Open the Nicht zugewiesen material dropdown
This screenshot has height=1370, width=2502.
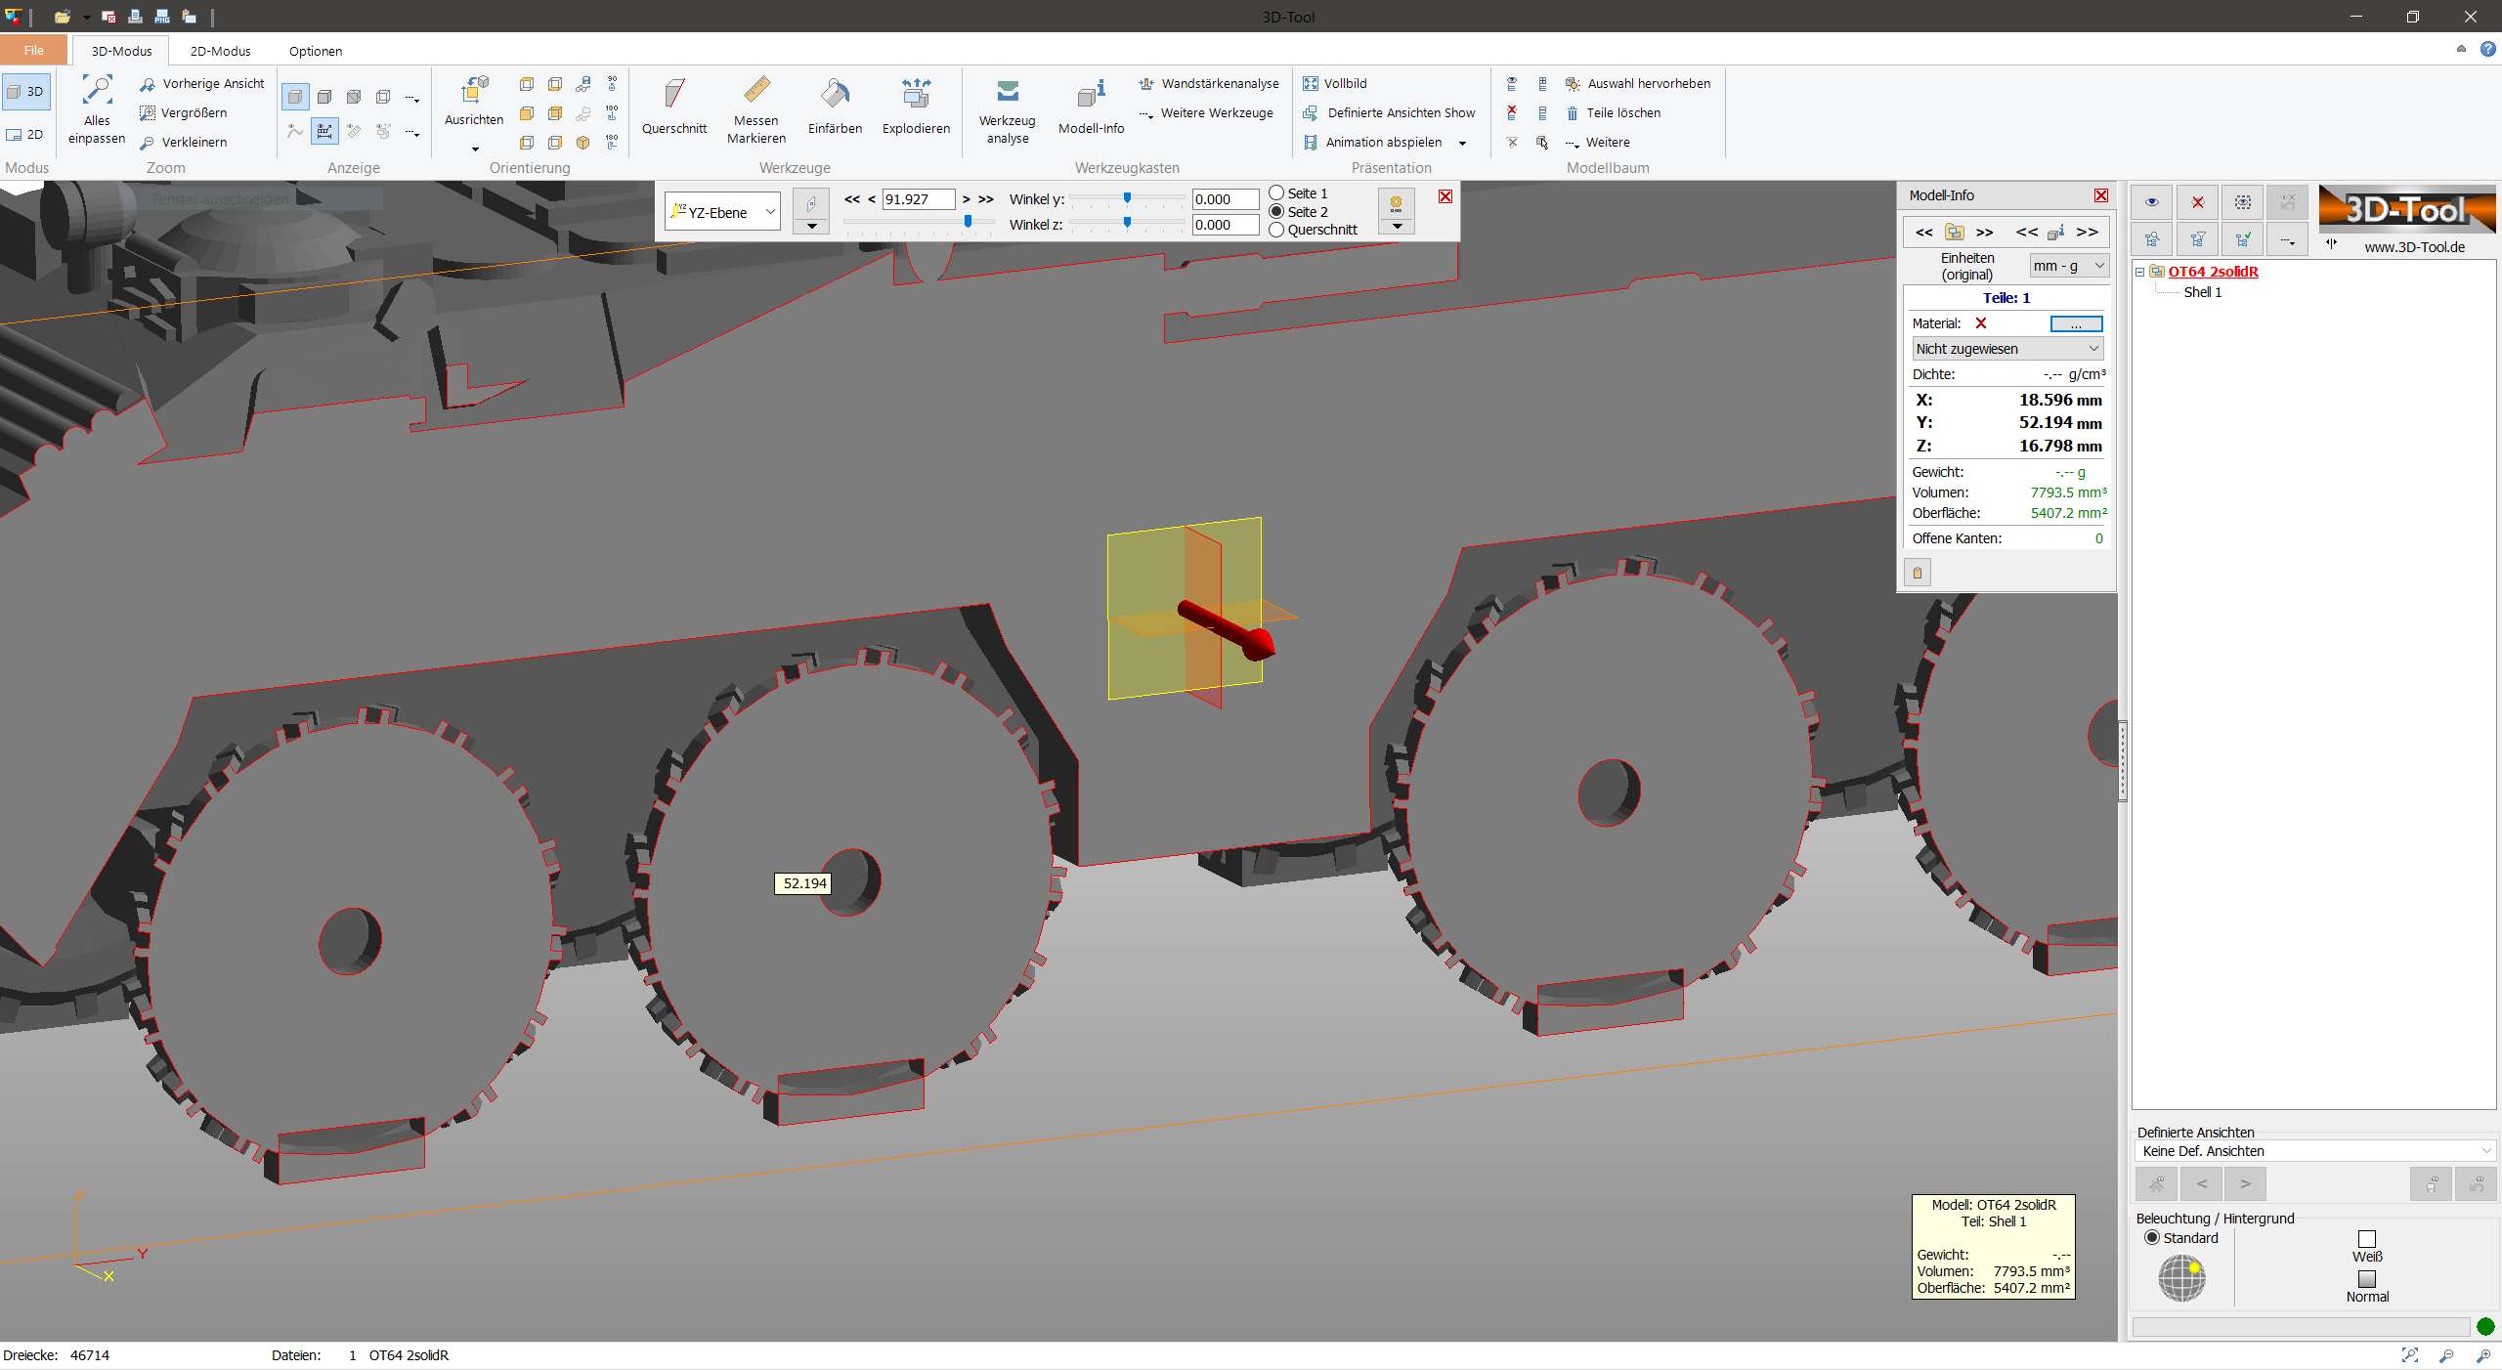coord(2007,349)
